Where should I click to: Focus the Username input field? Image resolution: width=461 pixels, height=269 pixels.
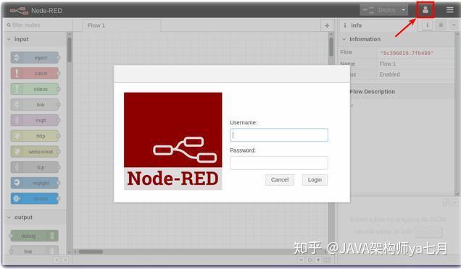tap(279, 134)
